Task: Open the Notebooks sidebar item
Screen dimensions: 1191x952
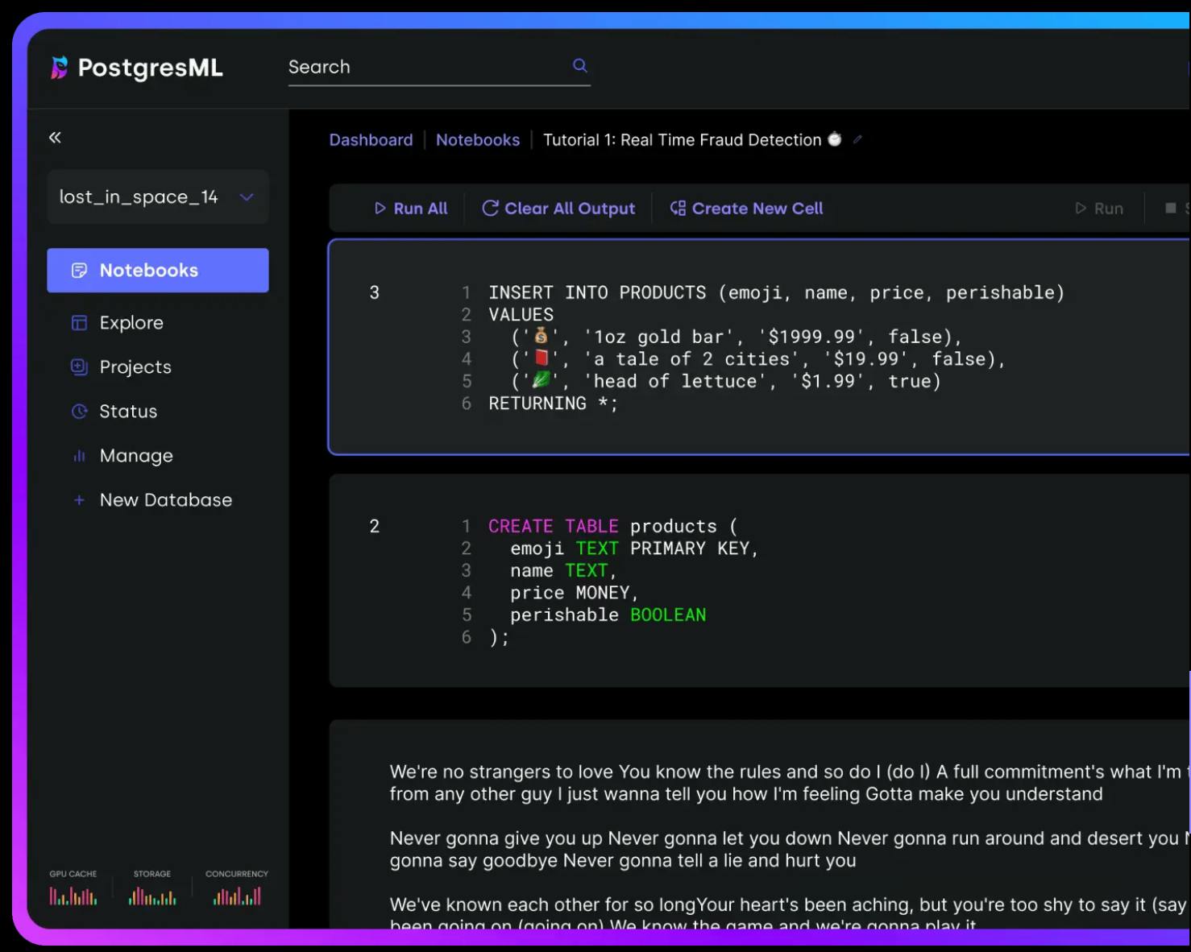Action: coord(158,270)
